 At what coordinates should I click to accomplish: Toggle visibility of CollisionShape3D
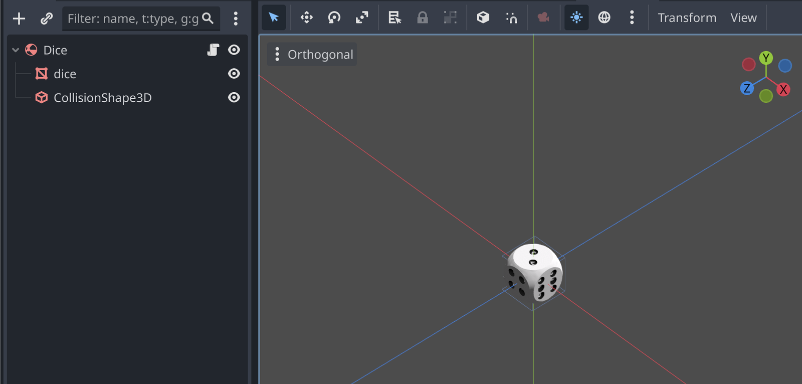tap(234, 97)
